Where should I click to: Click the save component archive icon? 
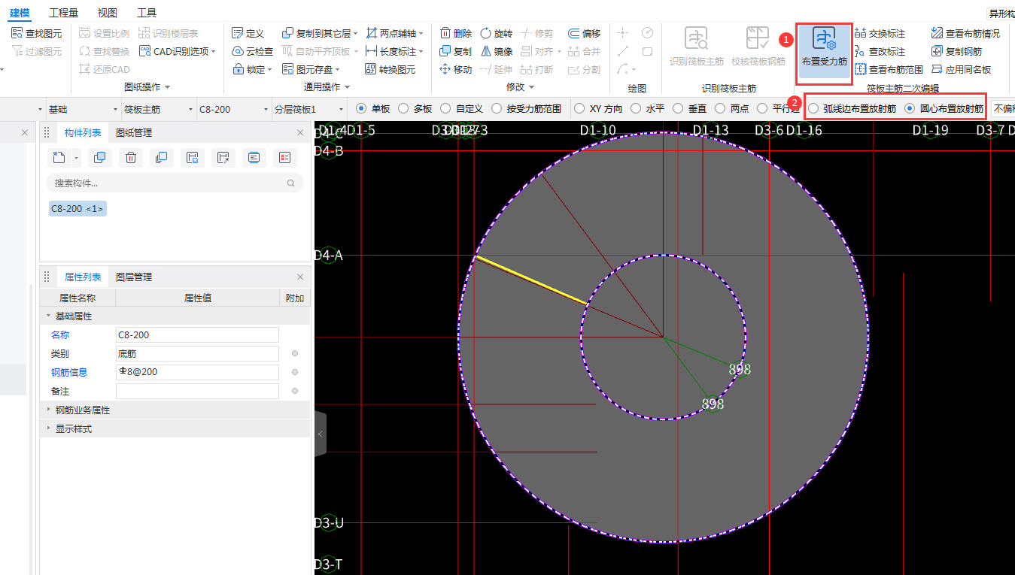coord(192,157)
